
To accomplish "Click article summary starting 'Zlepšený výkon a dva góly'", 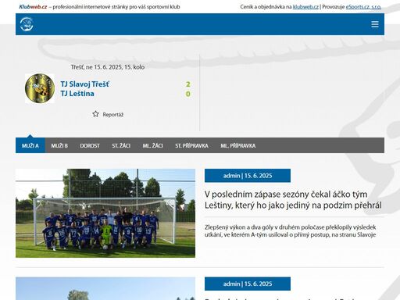I will 290,230.
